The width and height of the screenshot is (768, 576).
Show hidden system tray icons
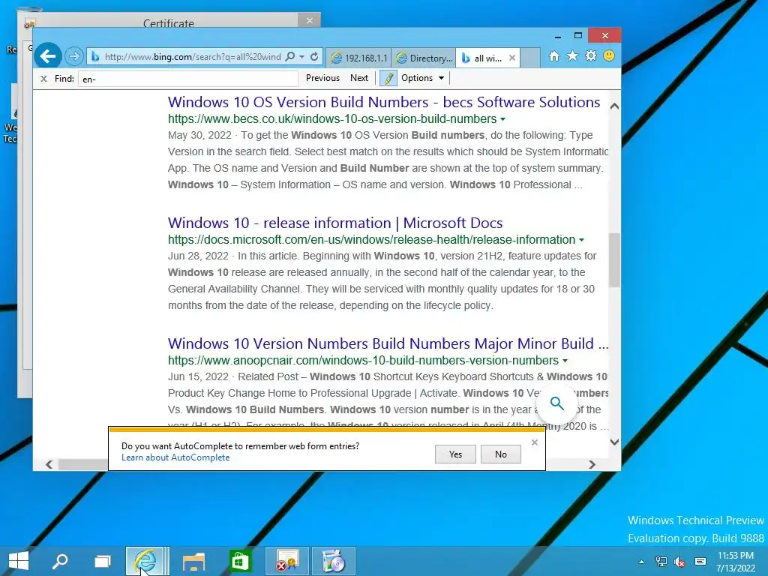click(x=641, y=562)
